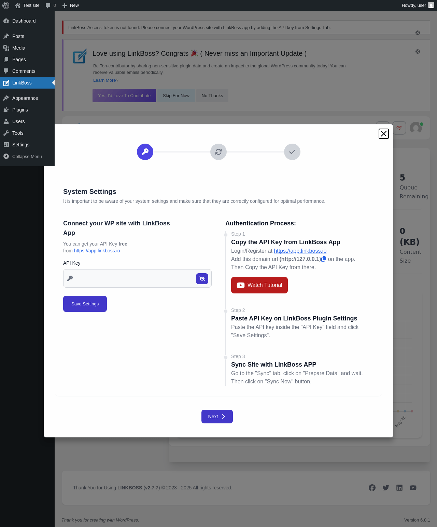Open LinkBoss YouTube icon
The height and width of the screenshot is (527, 437).
click(413, 488)
